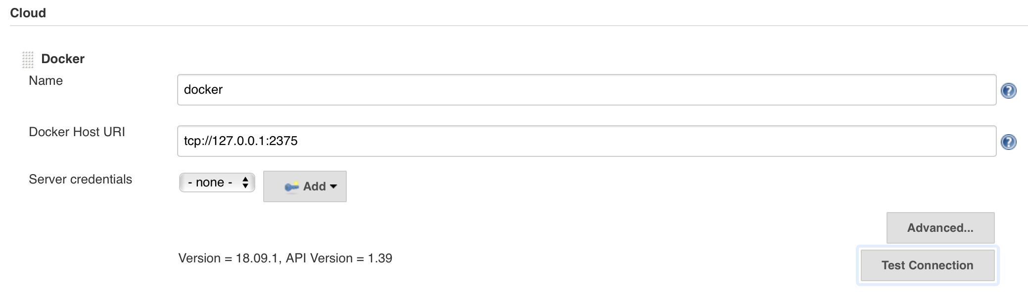Focus the Name field containing docker

[x=586, y=90]
